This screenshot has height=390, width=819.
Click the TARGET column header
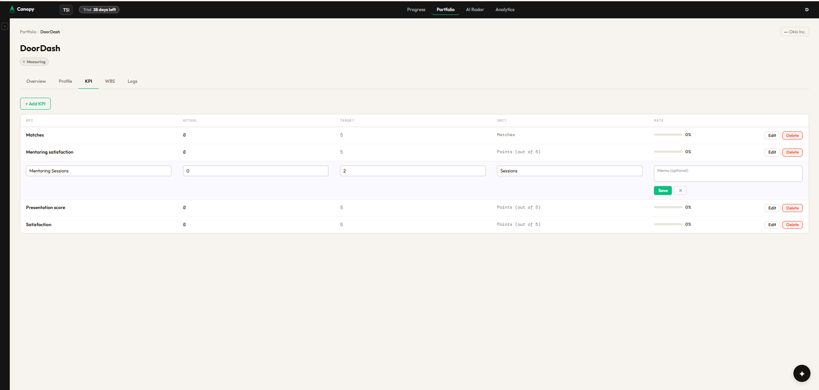(x=347, y=121)
